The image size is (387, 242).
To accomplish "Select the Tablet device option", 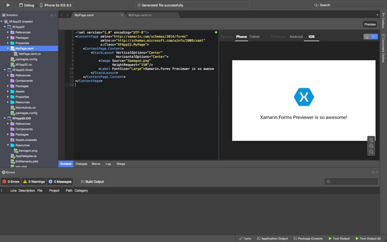I will [x=254, y=37].
